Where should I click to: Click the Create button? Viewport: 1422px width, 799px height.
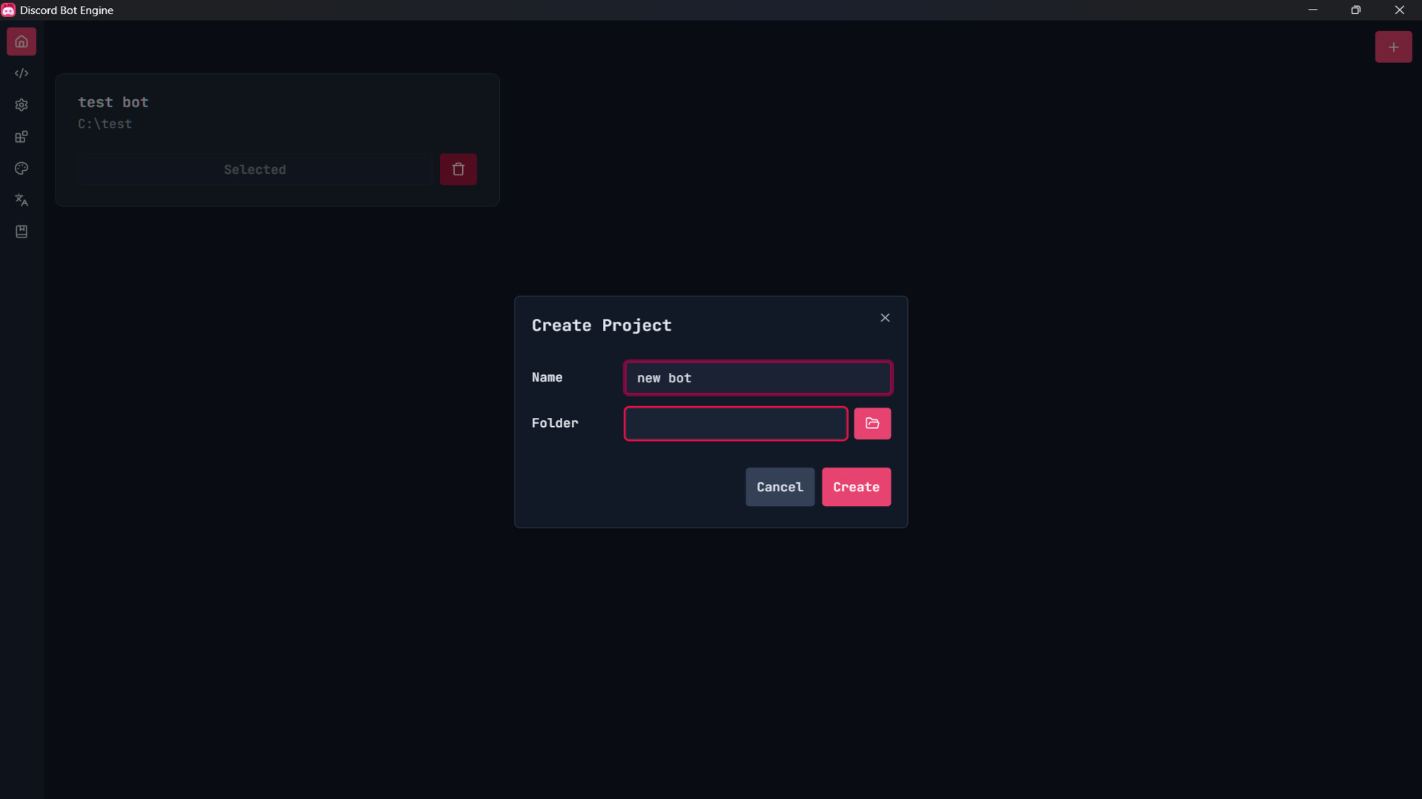coord(856,487)
